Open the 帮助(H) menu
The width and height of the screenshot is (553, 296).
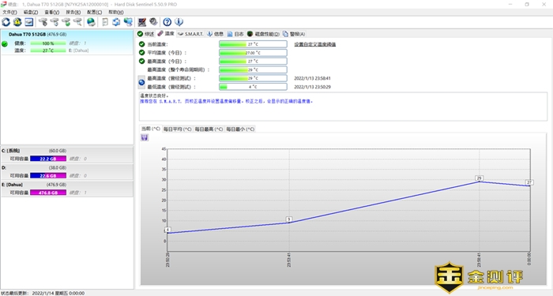[115, 12]
